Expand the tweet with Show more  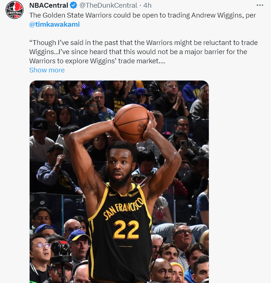pyautogui.click(x=47, y=70)
